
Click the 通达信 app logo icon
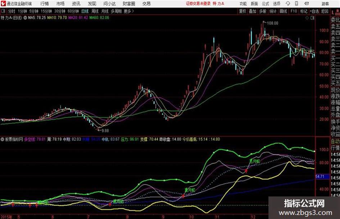3,4
